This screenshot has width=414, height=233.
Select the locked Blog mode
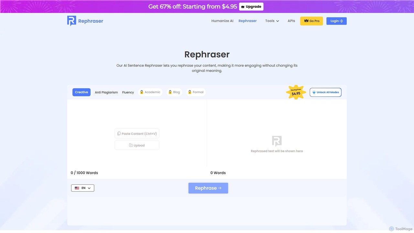click(174, 92)
